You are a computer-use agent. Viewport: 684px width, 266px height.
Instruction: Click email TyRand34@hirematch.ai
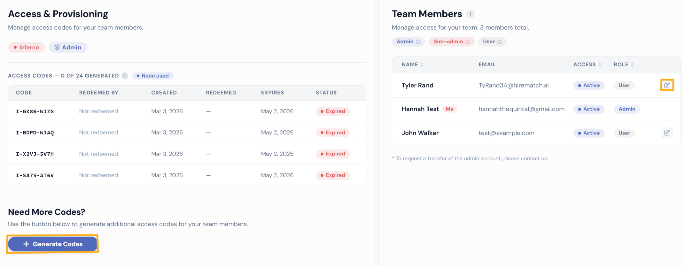click(513, 85)
